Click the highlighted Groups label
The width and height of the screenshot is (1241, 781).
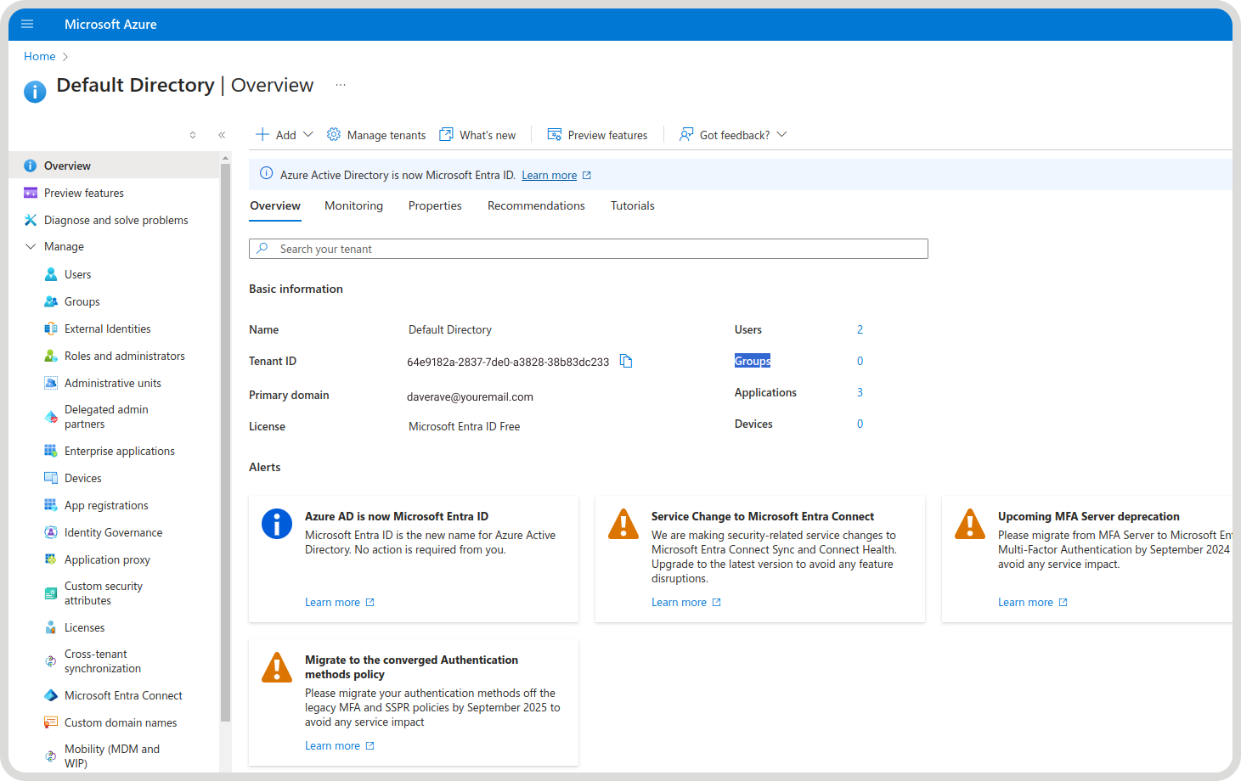[753, 361]
